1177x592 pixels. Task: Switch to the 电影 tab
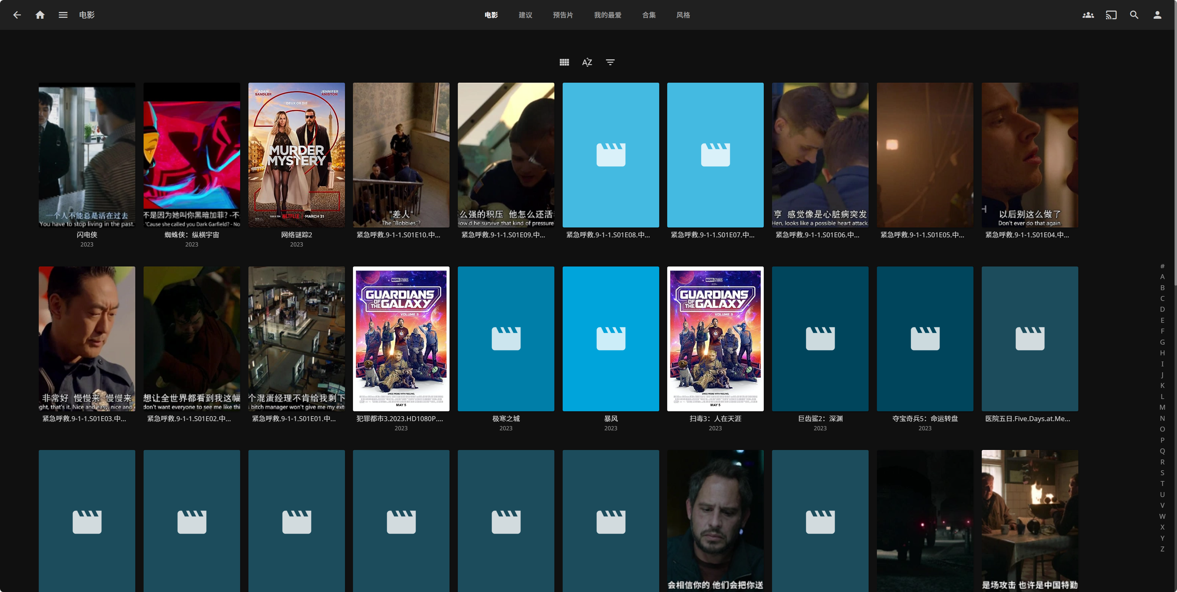coord(491,15)
